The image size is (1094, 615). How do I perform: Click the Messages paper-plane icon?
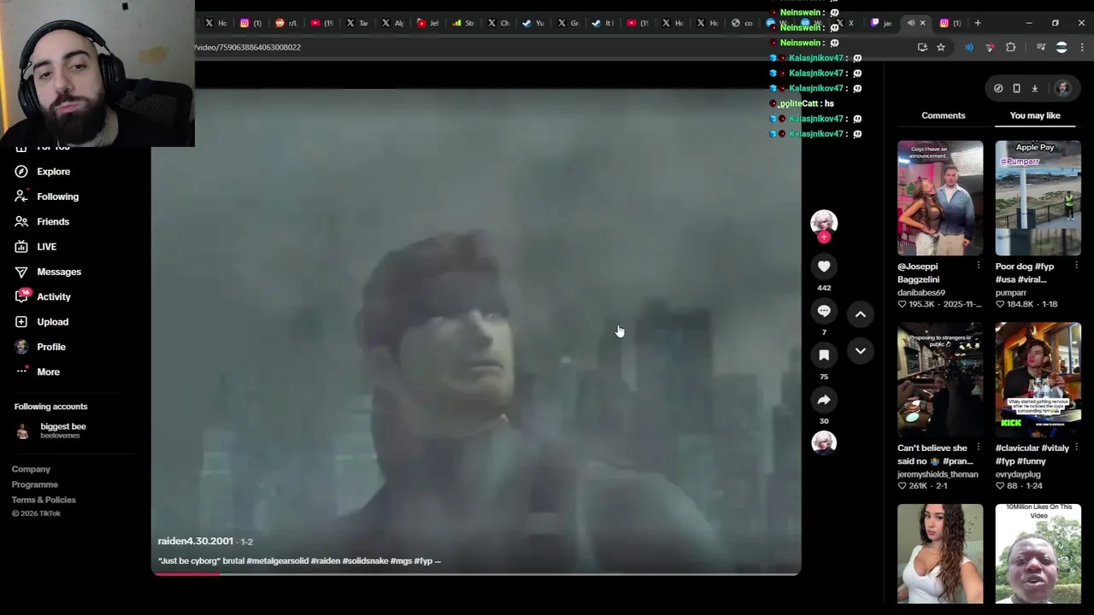click(21, 272)
